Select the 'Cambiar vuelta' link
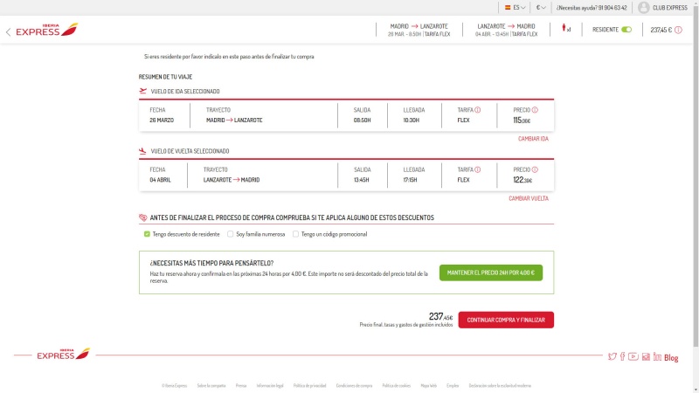 pyautogui.click(x=529, y=198)
